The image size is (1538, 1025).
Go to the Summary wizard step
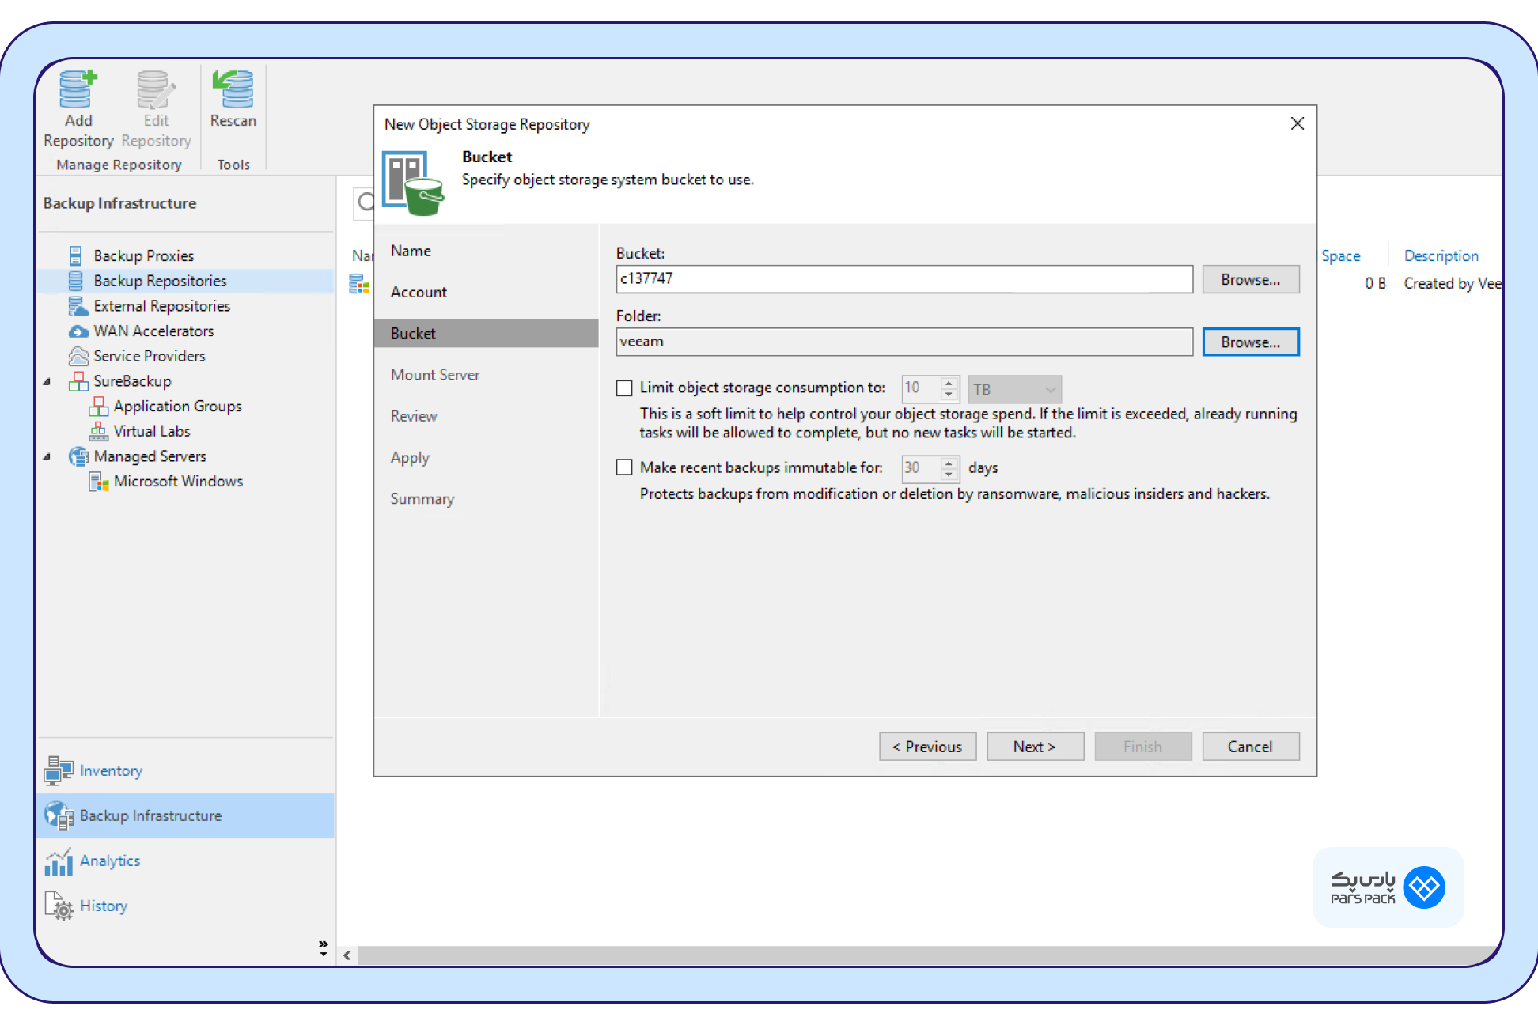coord(422,499)
